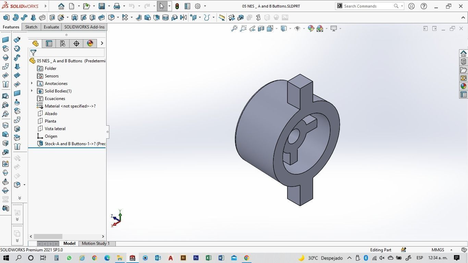Click Zoom to Fit magnifier
The image size is (468, 263).
(234, 28)
